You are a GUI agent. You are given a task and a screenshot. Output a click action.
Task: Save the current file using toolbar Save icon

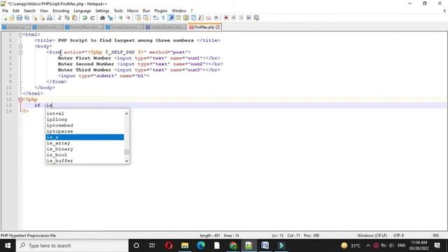pos(19,17)
